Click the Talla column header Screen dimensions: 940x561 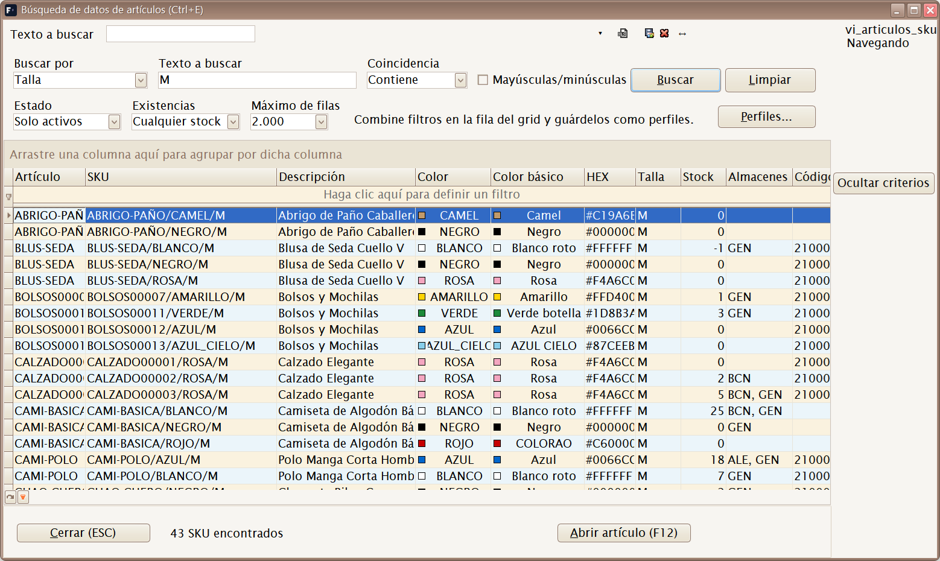pyautogui.click(x=658, y=177)
